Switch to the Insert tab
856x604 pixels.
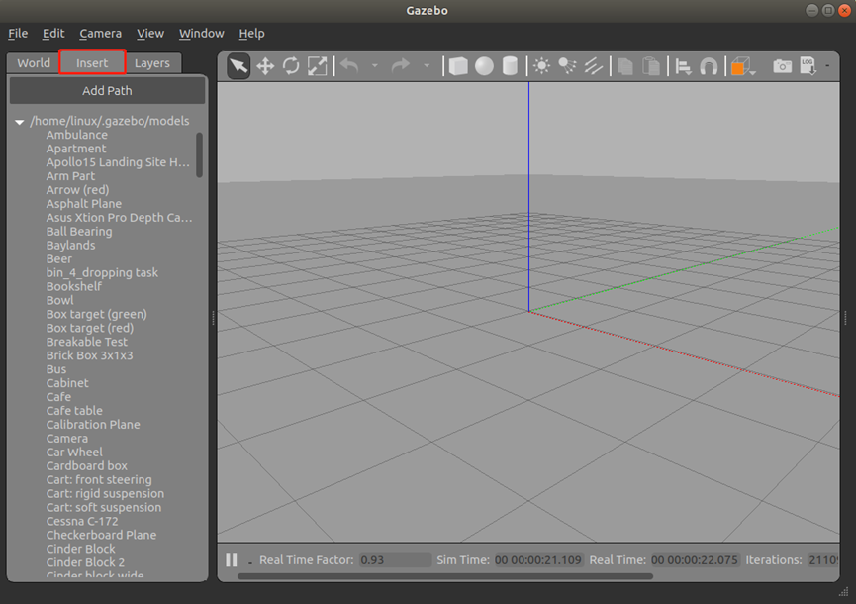coord(92,63)
